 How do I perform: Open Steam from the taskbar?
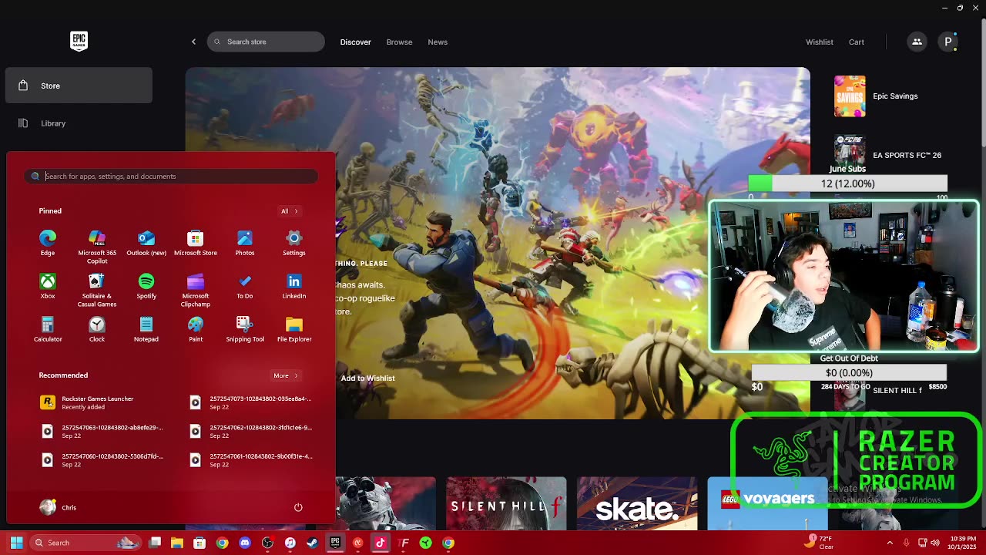click(312, 543)
